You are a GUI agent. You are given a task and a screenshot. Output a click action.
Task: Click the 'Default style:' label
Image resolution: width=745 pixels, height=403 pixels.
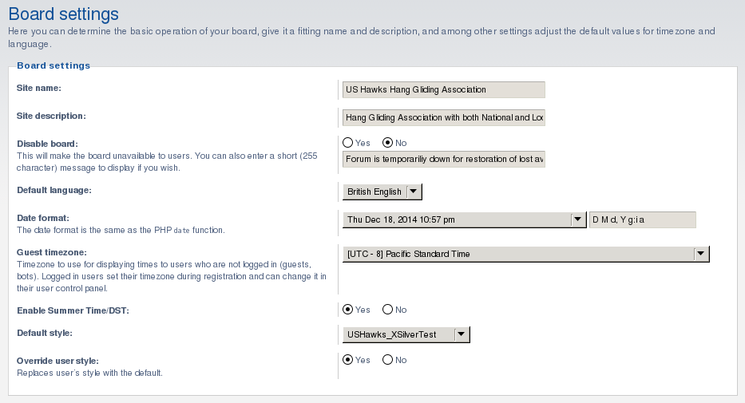[x=45, y=334]
